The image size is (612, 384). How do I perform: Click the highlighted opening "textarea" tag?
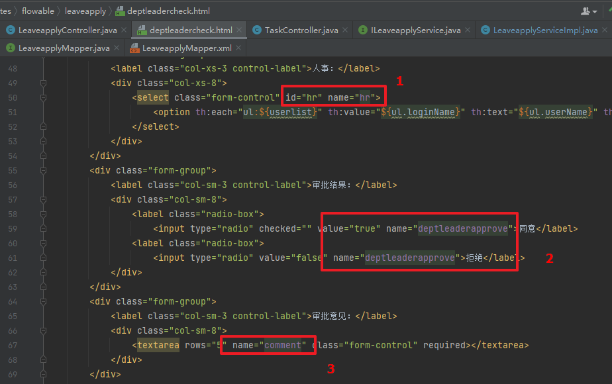(158, 346)
